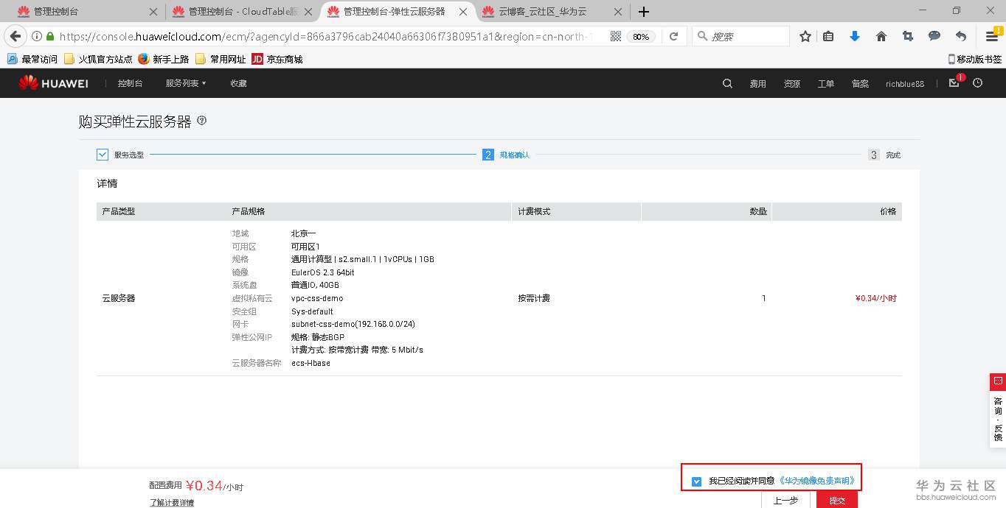Screen dimensions: 1006x508
Task: Open the richblue88 account menu
Action: click(x=905, y=84)
